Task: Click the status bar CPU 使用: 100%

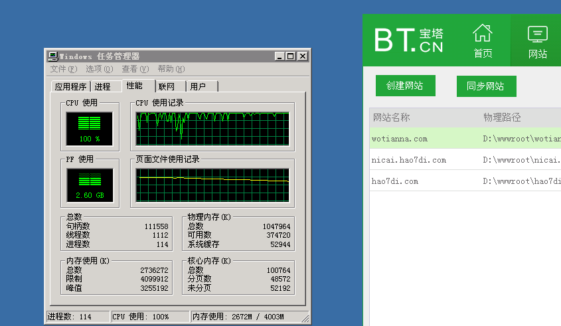Action: pyautogui.click(x=150, y=317)
